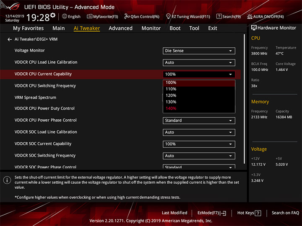Image resolution: width=302 pixels, height=226 pixels.
Task: Click the EZ Tuning lightbulb icon
Action: tap(168, 16)
